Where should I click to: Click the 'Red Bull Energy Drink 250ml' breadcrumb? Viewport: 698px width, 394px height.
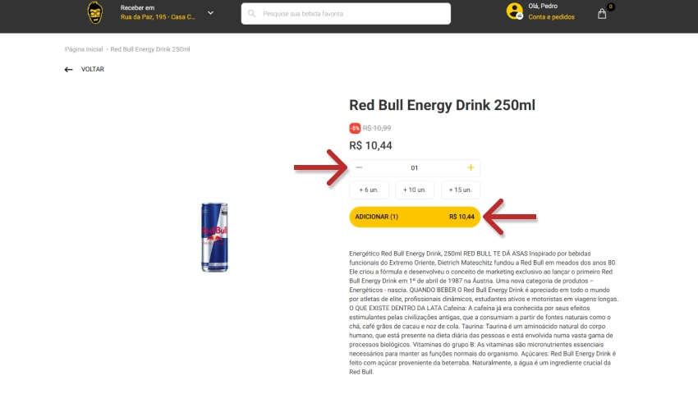coord(150,49)
